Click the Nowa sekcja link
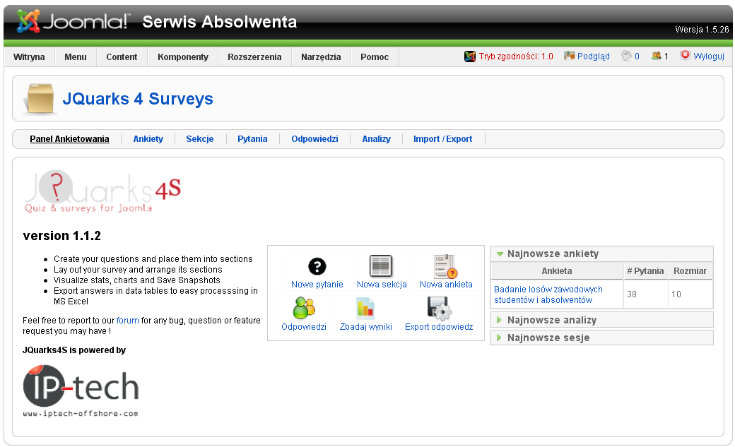The image size is (735, 447). tap(382, 285)
